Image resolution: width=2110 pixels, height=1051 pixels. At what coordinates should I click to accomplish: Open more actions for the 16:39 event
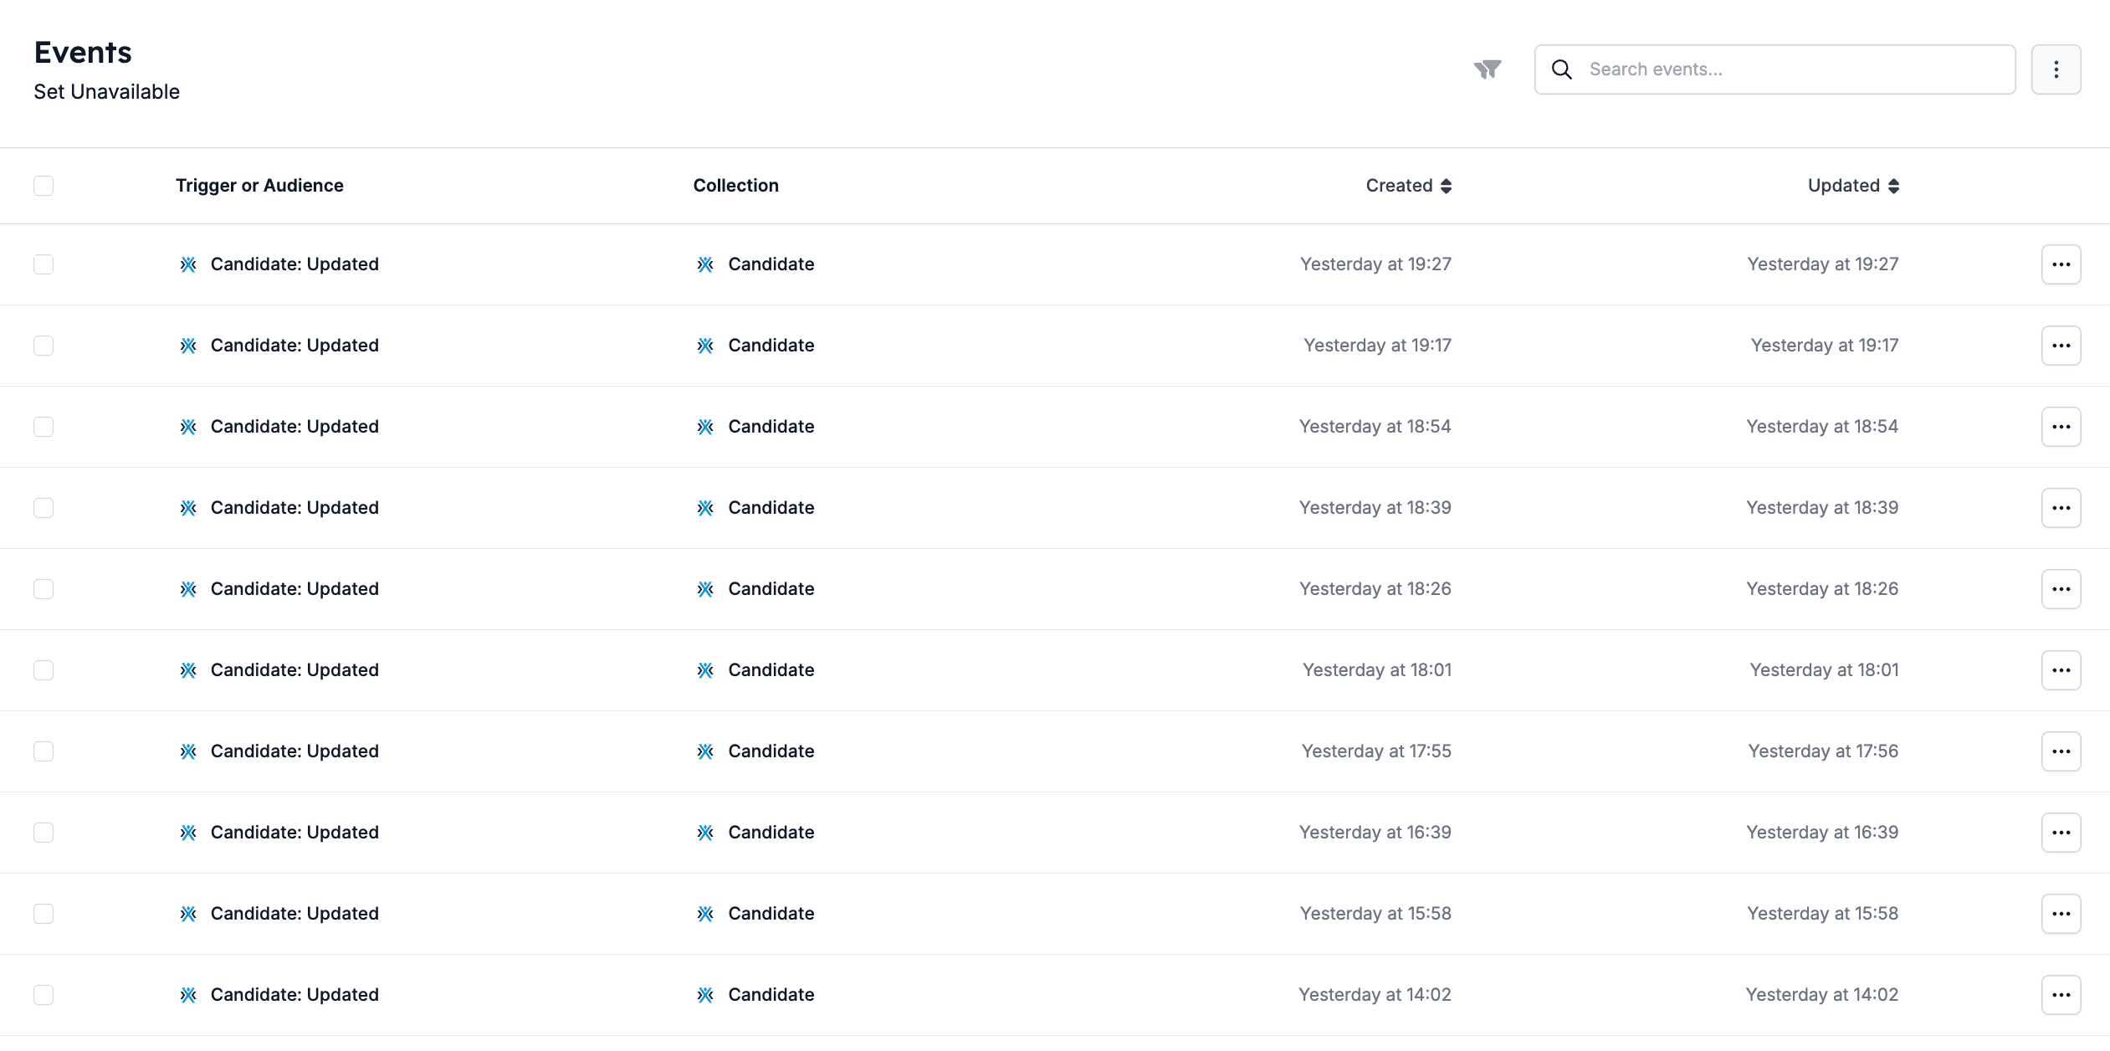pos(2061,833)
